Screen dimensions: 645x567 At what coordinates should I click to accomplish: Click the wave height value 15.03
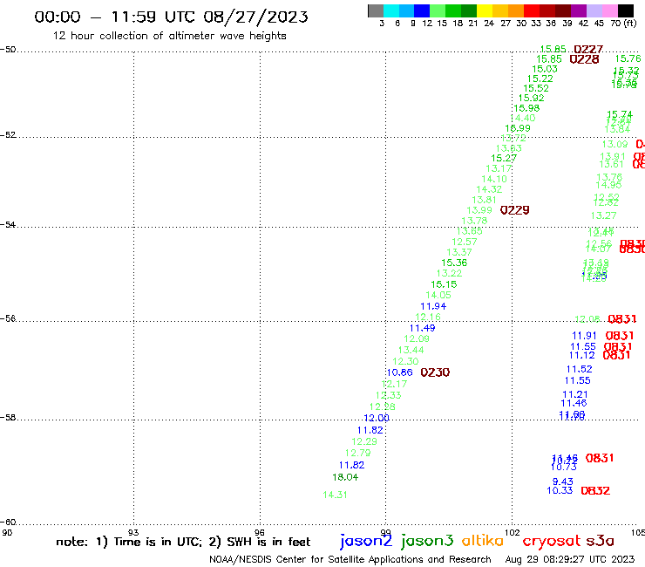click(x=545, y=69)
